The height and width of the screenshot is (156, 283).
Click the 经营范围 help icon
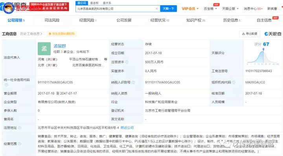pos(20,144)
